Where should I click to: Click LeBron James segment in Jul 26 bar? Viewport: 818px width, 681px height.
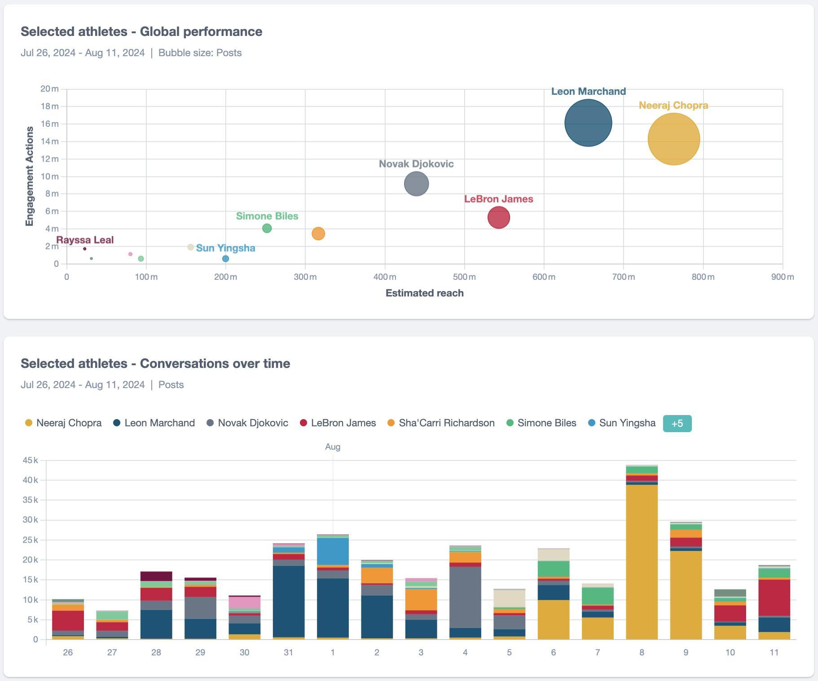[x=68, y=621]
